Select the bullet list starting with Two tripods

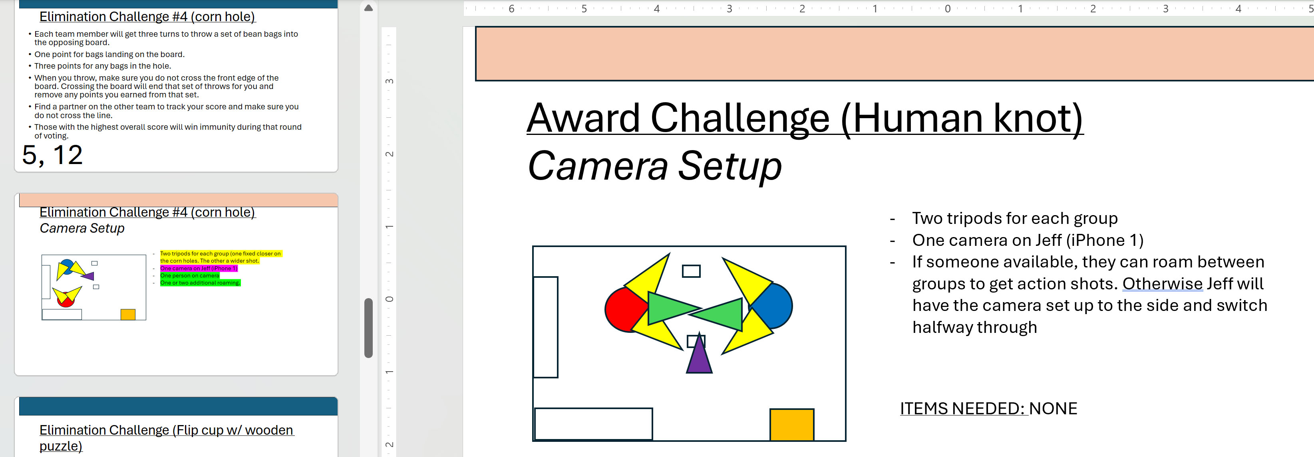(1071, 270)
